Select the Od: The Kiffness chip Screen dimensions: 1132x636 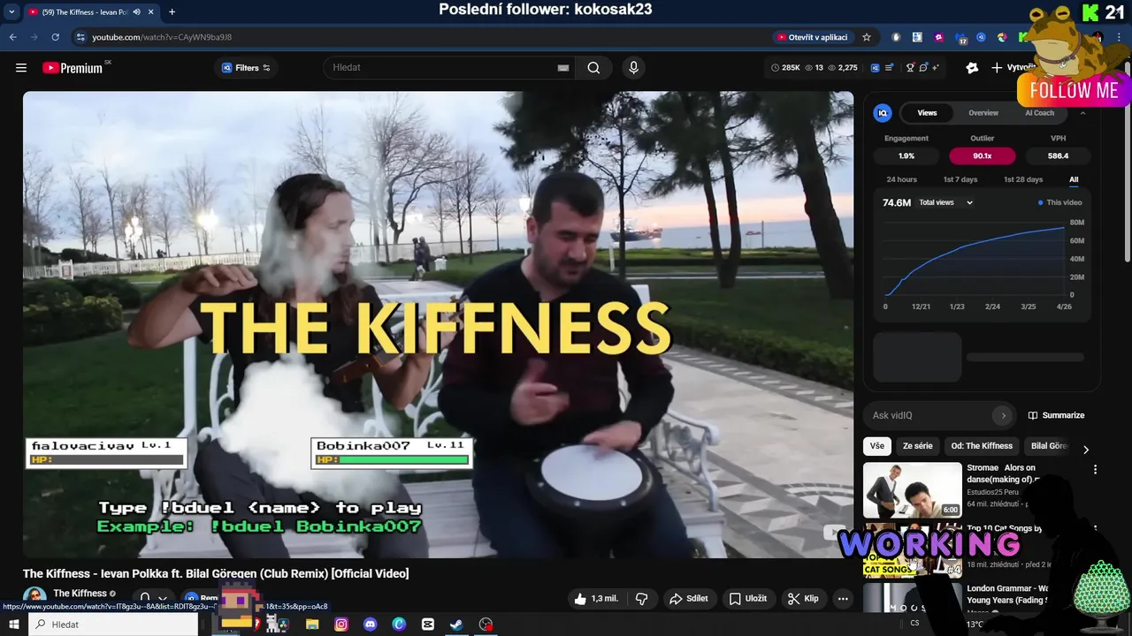click(x=982, y=446)
